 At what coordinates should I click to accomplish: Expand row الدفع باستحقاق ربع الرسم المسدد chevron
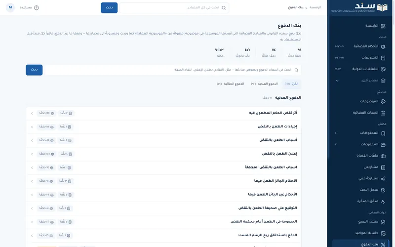click(x=32, y=236)
